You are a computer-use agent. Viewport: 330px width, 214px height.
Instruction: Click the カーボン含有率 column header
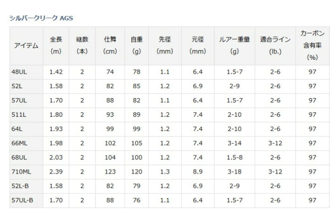coord(312,46)
